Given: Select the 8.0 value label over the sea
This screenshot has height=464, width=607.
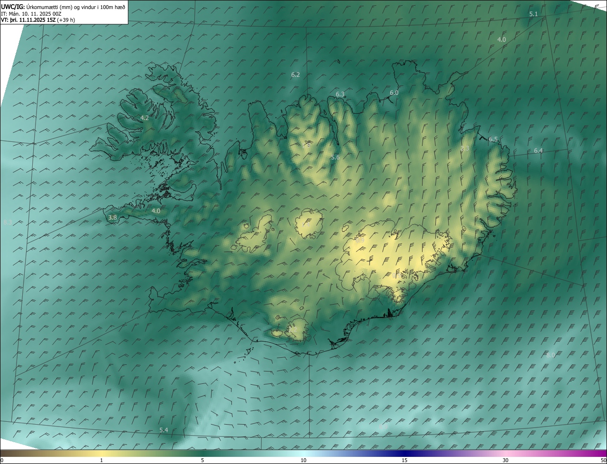Looking at the screenshot, I should click(551, 355).
